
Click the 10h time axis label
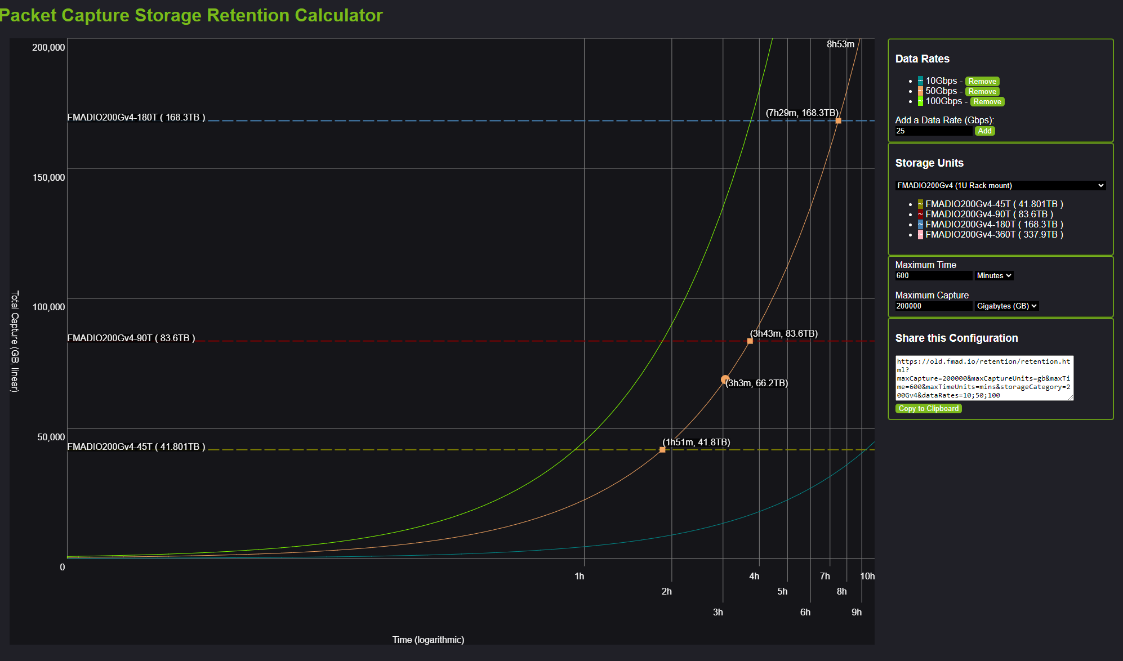[x=867, y=577]
